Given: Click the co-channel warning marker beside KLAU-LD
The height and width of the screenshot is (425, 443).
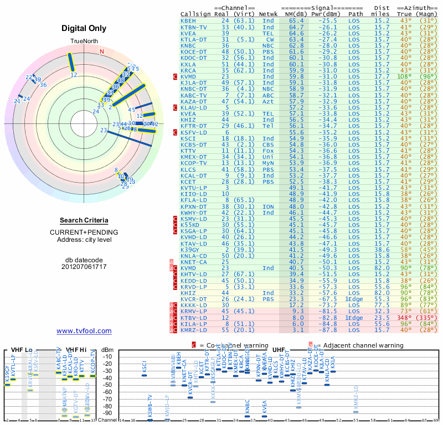Looking at the screenshot, I should coord(175,107).
